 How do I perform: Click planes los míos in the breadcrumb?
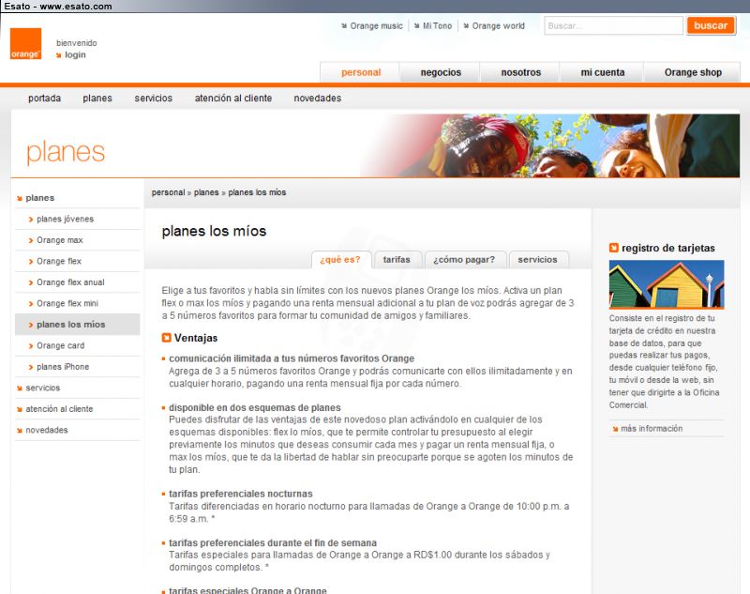coord(257,192)
